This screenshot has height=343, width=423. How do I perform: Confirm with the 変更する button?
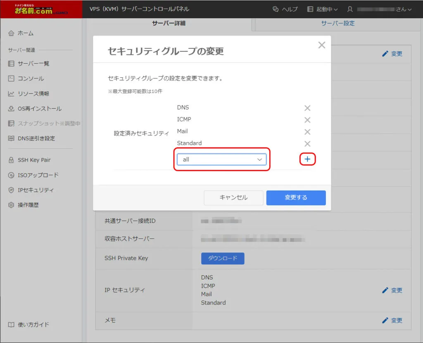point(296,198)
